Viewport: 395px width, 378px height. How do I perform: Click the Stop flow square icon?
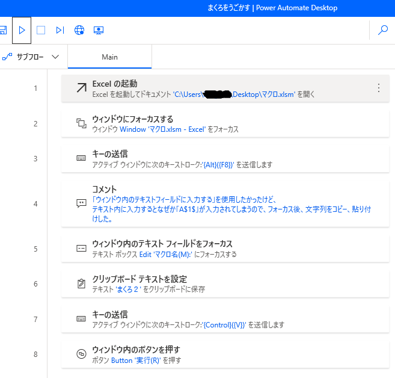[41, 30]
